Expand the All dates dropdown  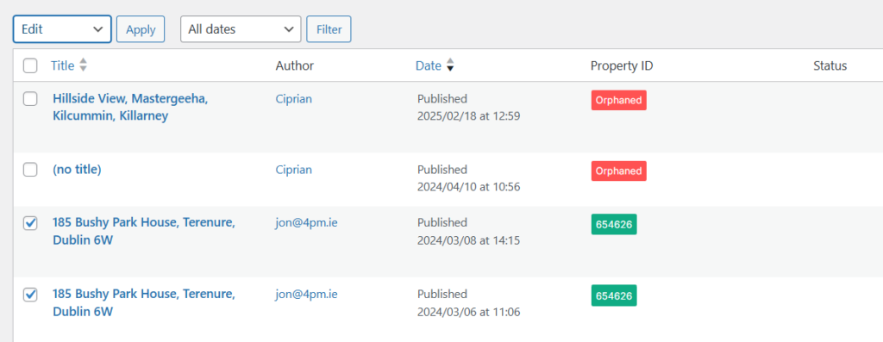tap(241, 28)
